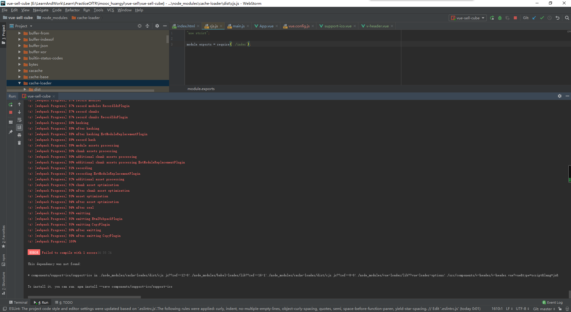Expand the cacache folder

coord(20,71)
